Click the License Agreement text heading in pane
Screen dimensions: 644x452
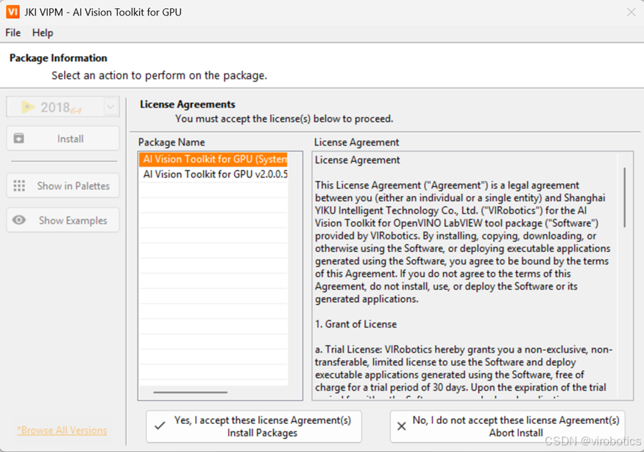coord(357,160)
